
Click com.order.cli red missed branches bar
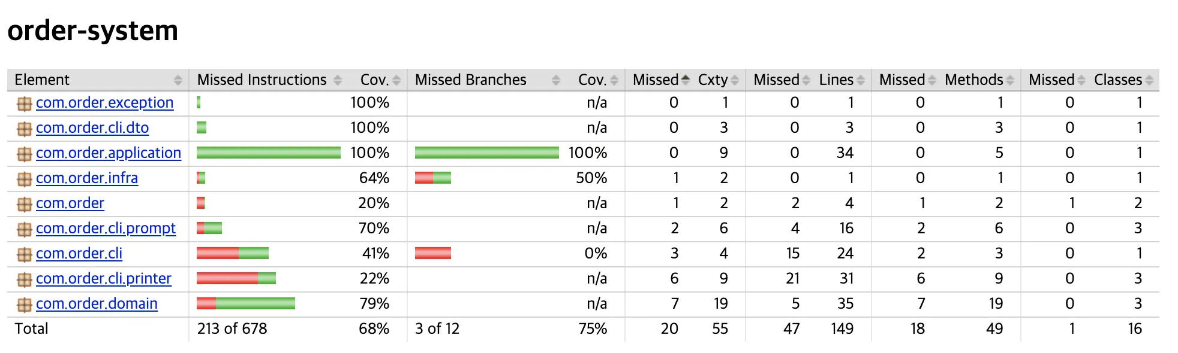433,253
